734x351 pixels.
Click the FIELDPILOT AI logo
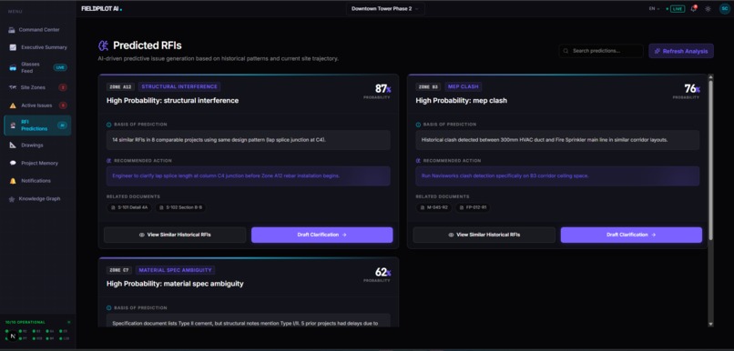coord(101,9)
